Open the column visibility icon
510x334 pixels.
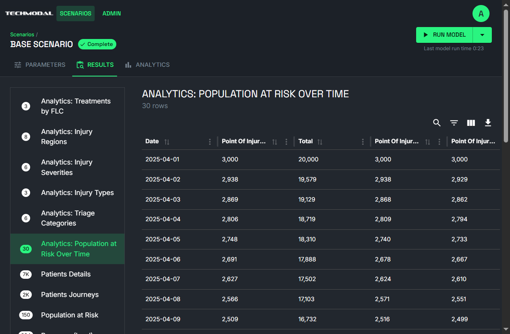point(471,123)
